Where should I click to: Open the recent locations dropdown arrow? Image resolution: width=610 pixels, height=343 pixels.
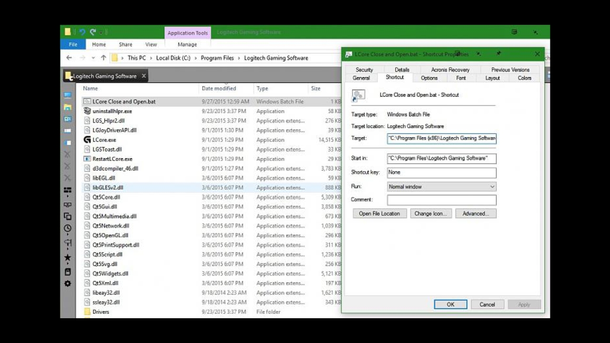click(x=93, y=58)
